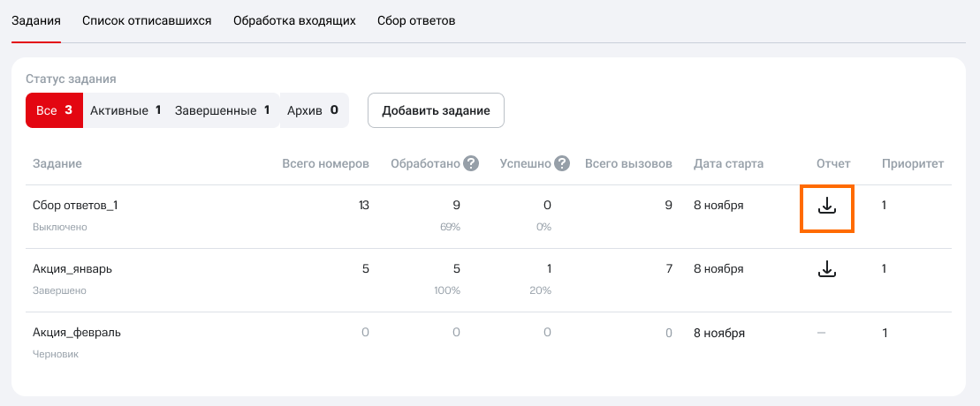
Task: Click help icon next to Обработано
Action: point(471,163)
